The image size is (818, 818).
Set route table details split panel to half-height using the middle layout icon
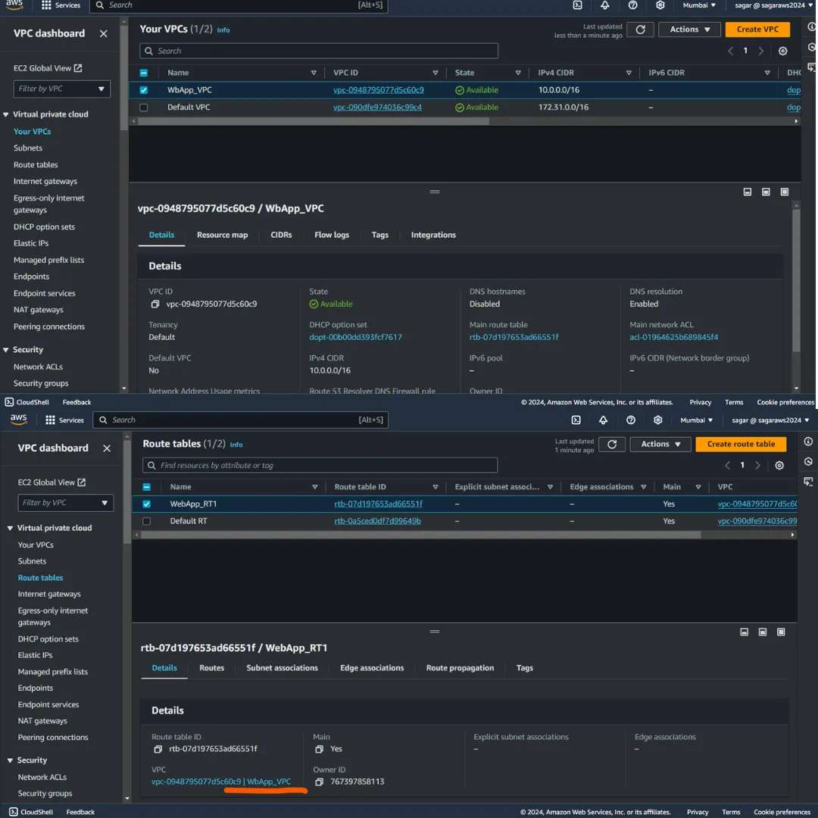click(762, 632)
